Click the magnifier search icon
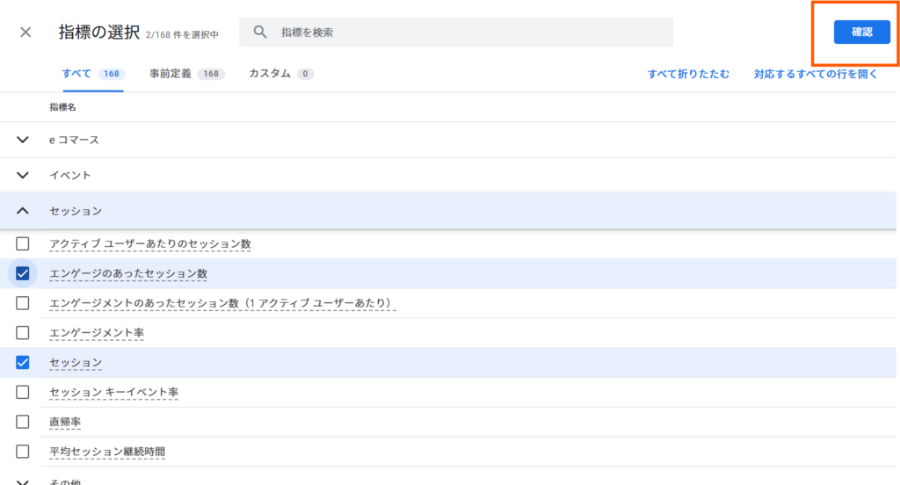The width and height of the screenshot is (900, 485). click(x=260, y=33)
